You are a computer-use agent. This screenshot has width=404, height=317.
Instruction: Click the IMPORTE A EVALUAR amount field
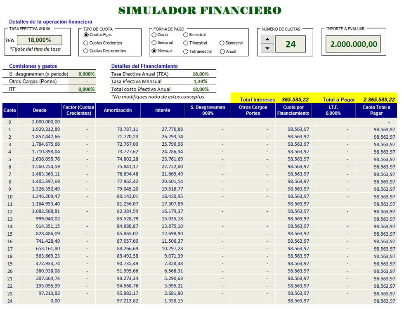pyautogui.click(x=353, y=43)
